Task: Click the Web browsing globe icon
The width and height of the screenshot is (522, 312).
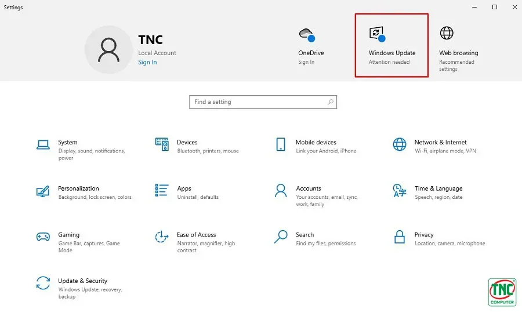Action: [447, 33]
